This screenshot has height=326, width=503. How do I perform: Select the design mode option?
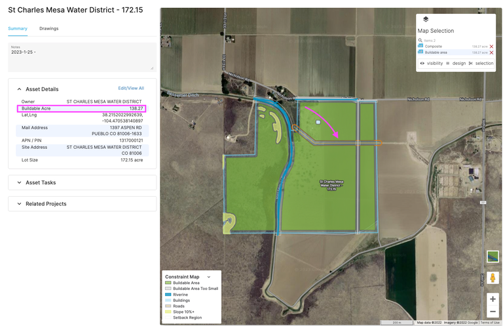point(456,63)
